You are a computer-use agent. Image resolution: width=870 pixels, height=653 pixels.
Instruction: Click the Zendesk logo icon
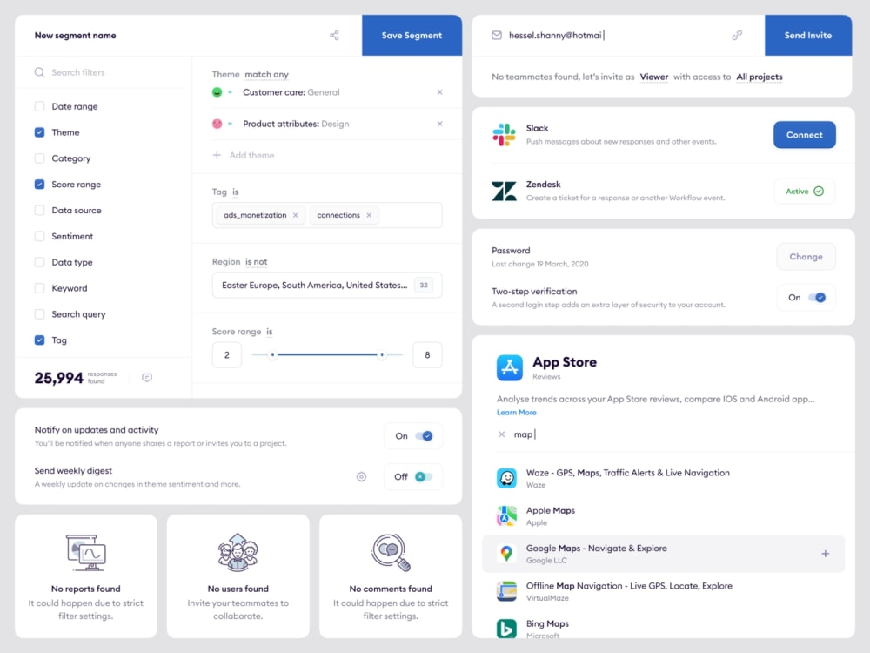point(504,191)
